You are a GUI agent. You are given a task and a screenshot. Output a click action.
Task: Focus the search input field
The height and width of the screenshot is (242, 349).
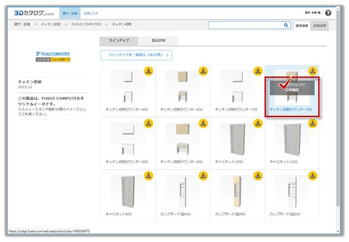(246, 25)
